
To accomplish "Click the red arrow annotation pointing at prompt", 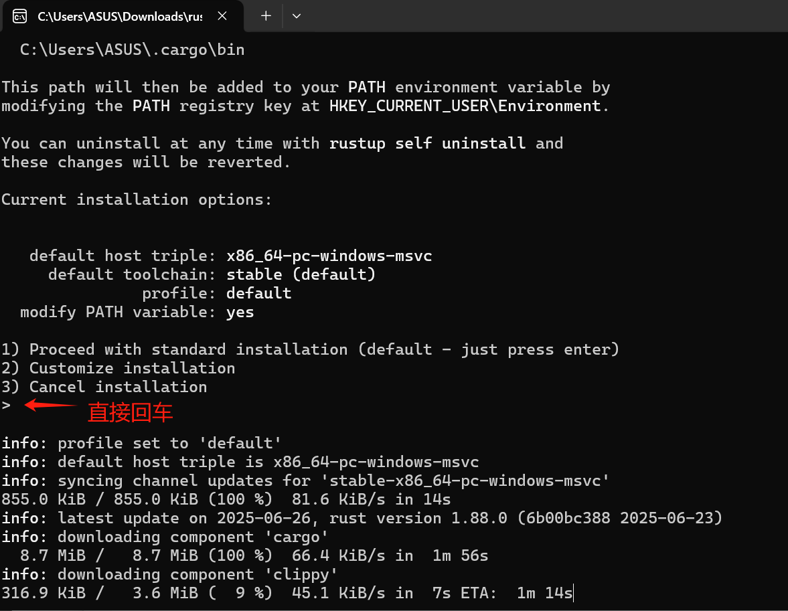I will click(50, 404).
